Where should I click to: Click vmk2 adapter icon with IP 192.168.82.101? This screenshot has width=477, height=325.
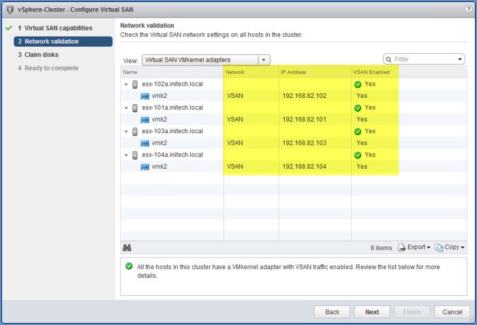point(144,120)
